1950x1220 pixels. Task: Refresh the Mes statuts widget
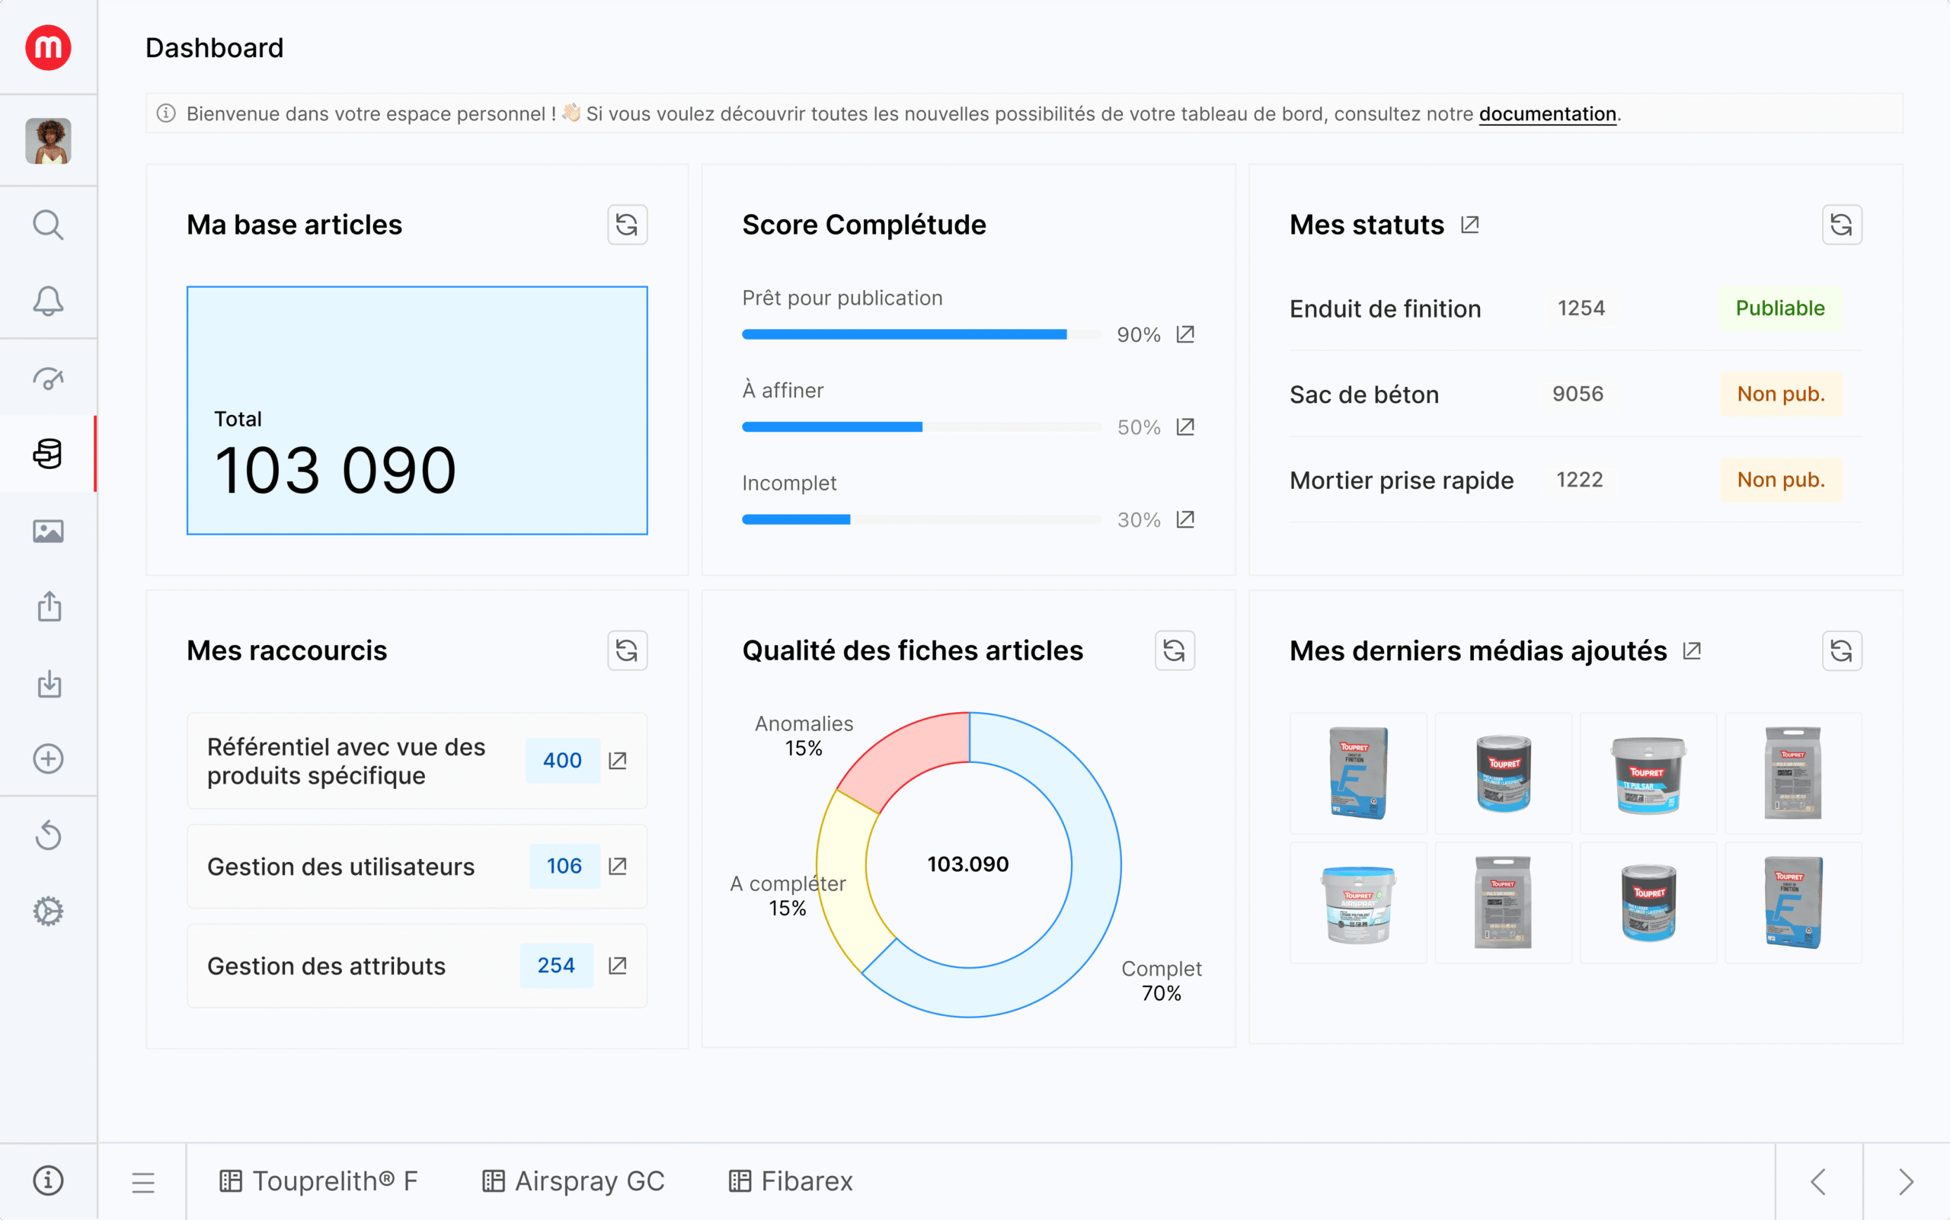(x=1841, y=225)
